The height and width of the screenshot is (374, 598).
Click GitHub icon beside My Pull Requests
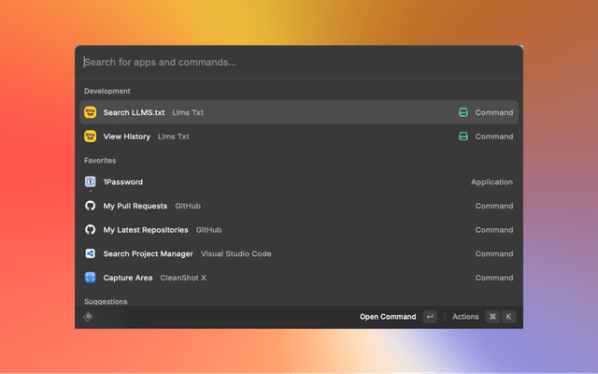[91, 206]
